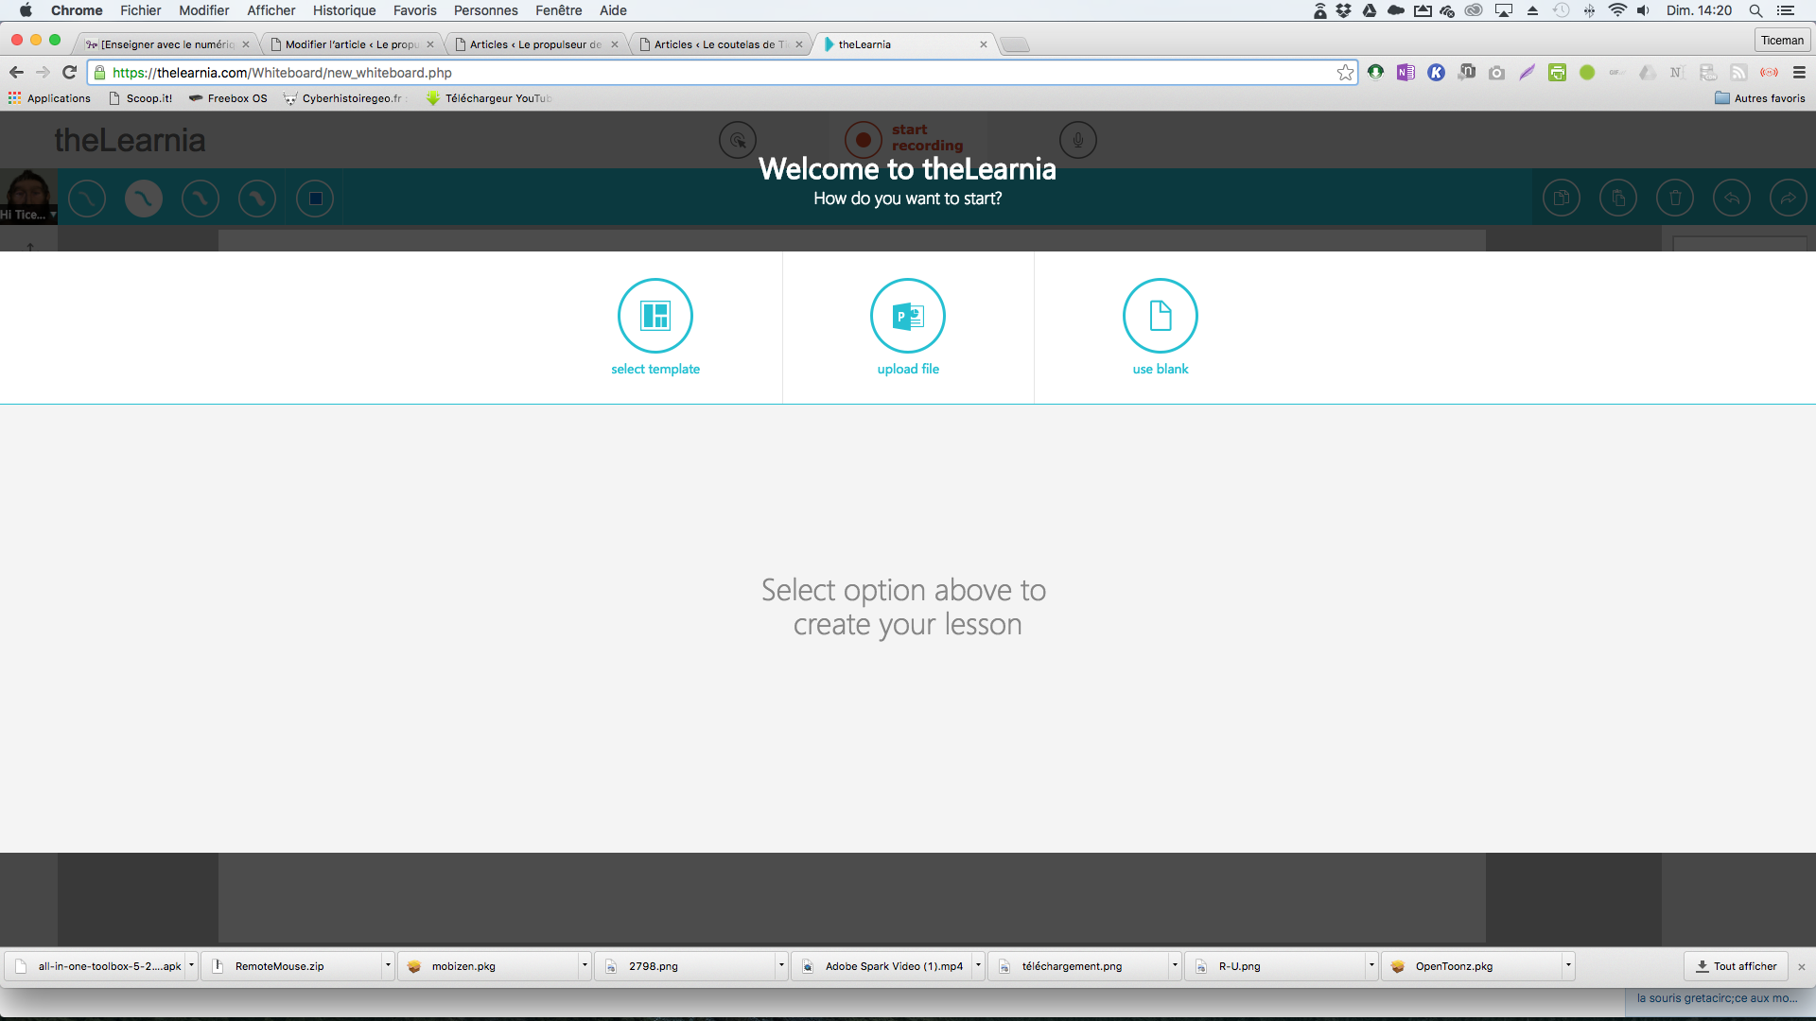Click the undo arrow tool icon
This screenshot has width=1816, height=1021.
1731,199
